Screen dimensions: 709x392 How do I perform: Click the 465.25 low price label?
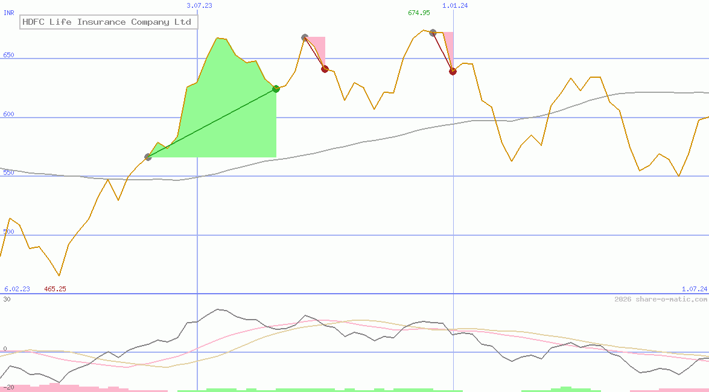pyautogui.click(x=54, y=289)
